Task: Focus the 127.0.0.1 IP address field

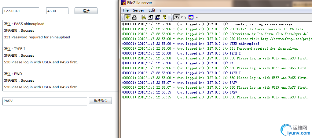Action: [x=21, y=11]
